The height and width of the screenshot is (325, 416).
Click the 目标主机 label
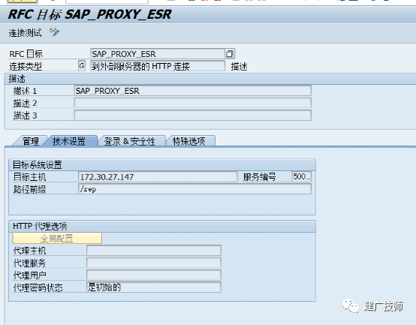tap(29, 177)
